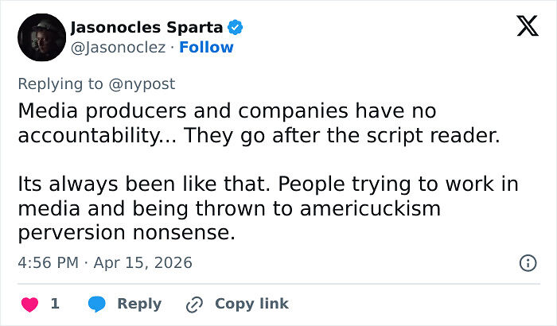Click the Jasonocles Sparta display name
This screenshot has width=557, height=326.
coord(147,28)
